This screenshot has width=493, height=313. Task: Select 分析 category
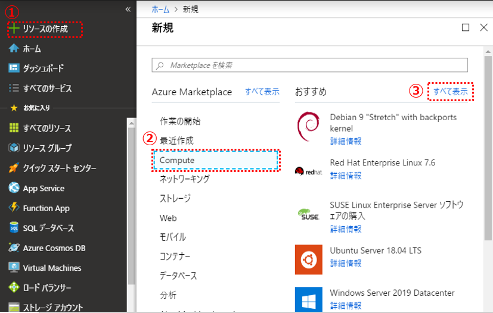click(x=168, y=295)
